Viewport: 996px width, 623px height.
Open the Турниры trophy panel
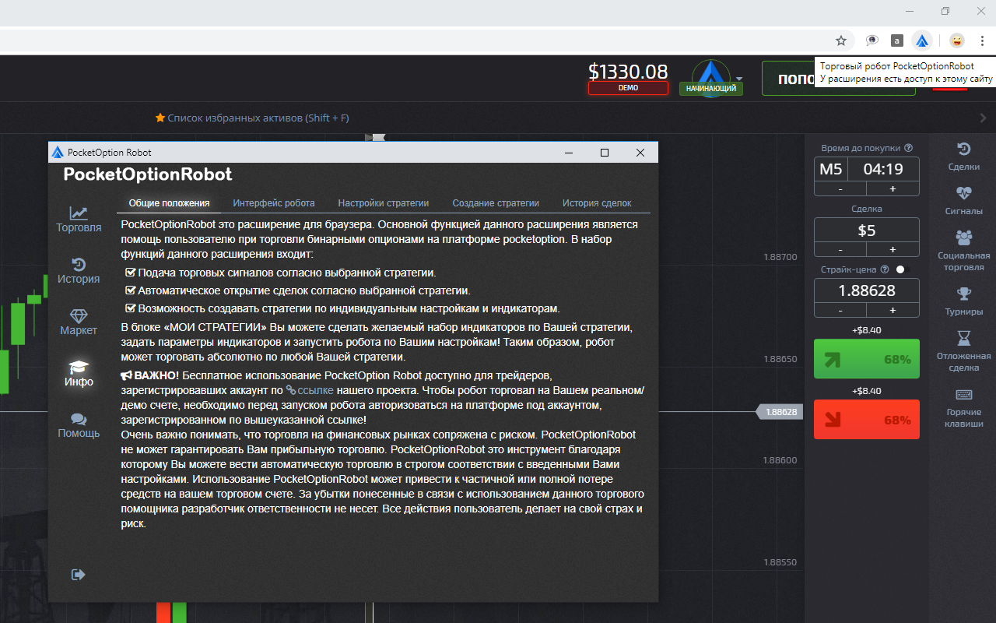tap(964, 301)
